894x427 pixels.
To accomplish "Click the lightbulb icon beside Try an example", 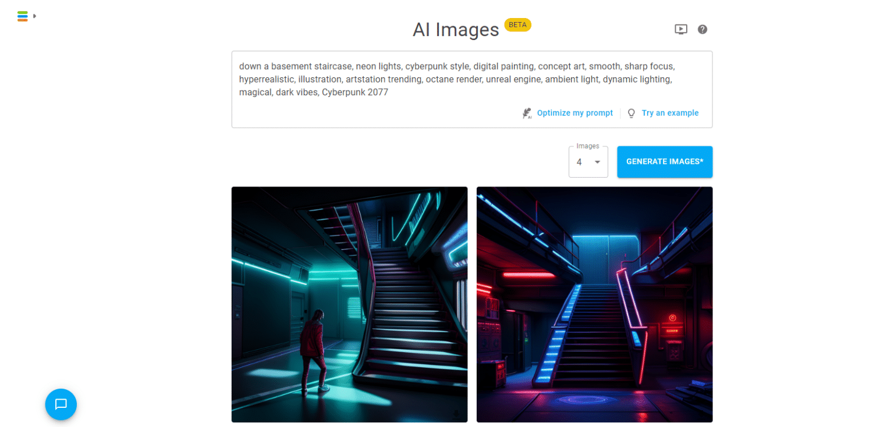I will coord(631,113).
